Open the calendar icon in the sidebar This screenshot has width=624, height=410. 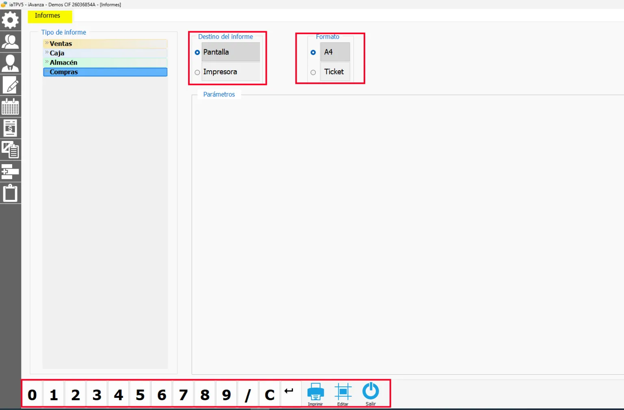point(10,106)
